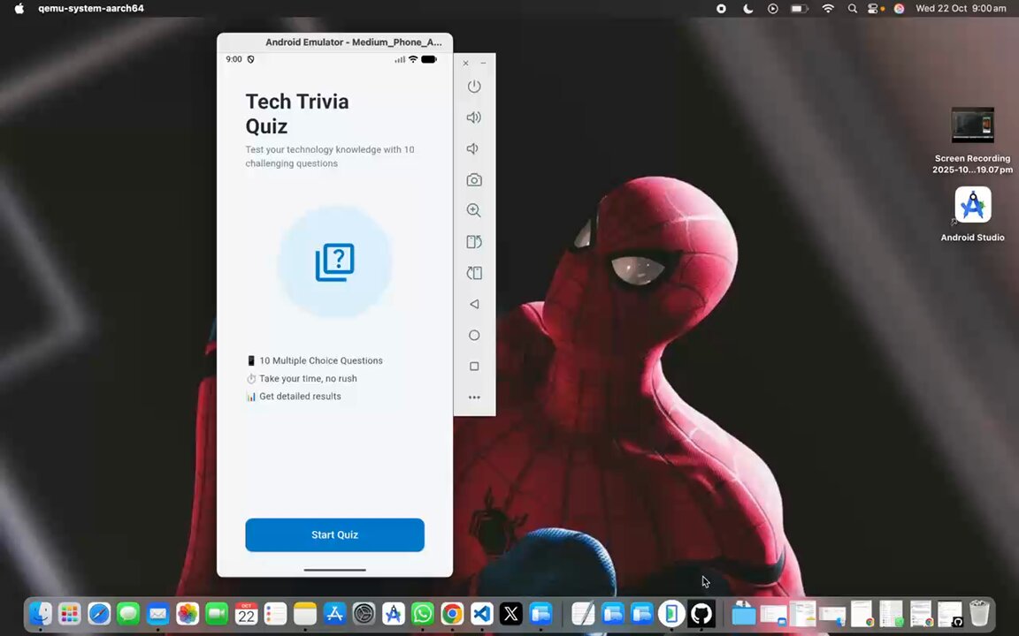The image size is (1019, 636).
Task: Open Visual Studio Code from the Dock
Action: 481,613
